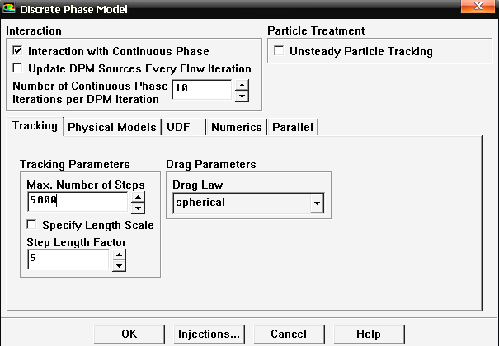Screen dimensions: 499x346
Task: Open the Numerics tab
Action: point(236,127)
